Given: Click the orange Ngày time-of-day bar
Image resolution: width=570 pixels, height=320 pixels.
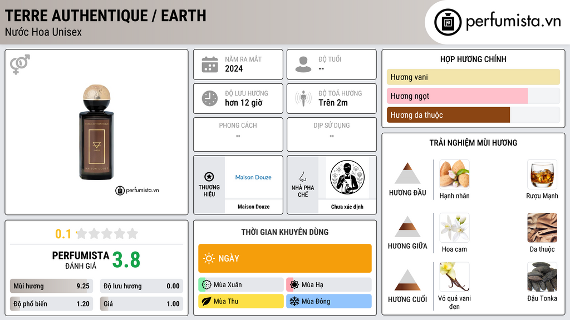Looking at the screenshot, I should pyautogui.click(x=285, y=258).
